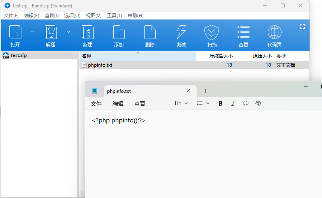
Task: Click the Code page (代码页) globe icon
Action: click(274, 32)
